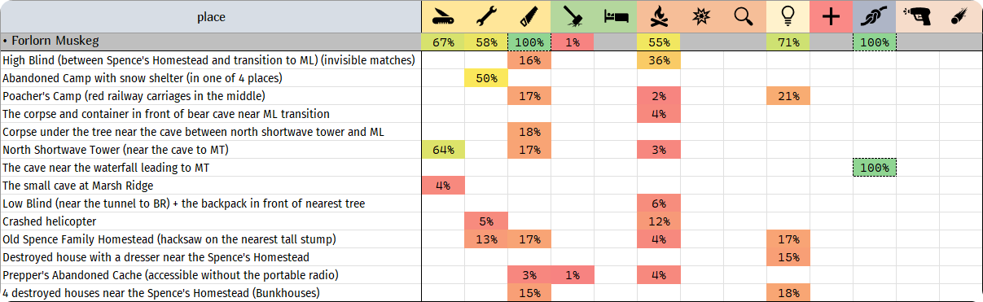Select the light bulb column icon
The width and height of the screenshot is (983, 302).
click(x=788, y=17)
